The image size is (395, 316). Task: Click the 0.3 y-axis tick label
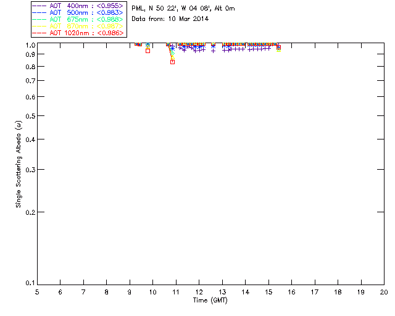(30, 170)
